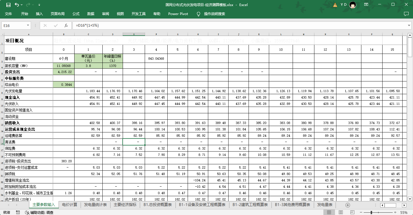Select the 年峰值日照 value 1370 cell
Image resolution: width=413 pixels, height=215 pixels.
[x=113, y=66]
